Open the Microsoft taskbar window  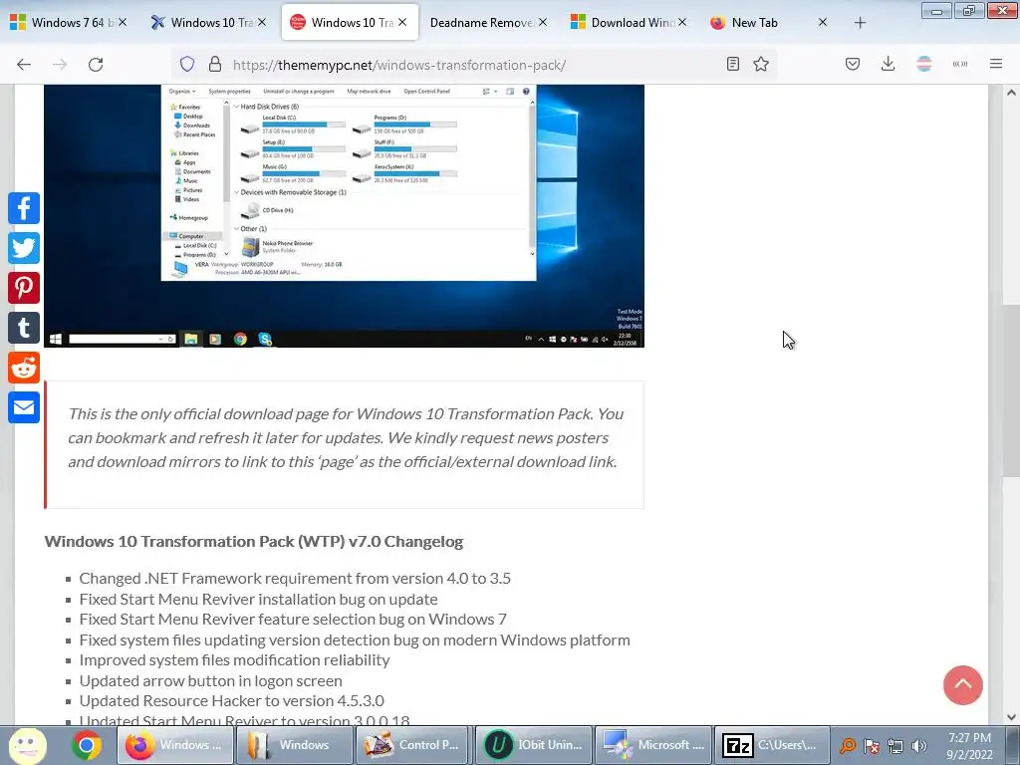tap(653, 745)
